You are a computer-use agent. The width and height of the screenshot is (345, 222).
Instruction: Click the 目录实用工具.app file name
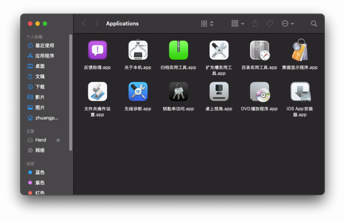[259, 67]
